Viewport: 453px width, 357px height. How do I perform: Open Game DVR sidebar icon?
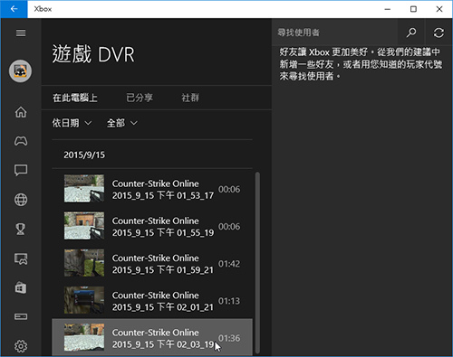click(x=21, y=258)
